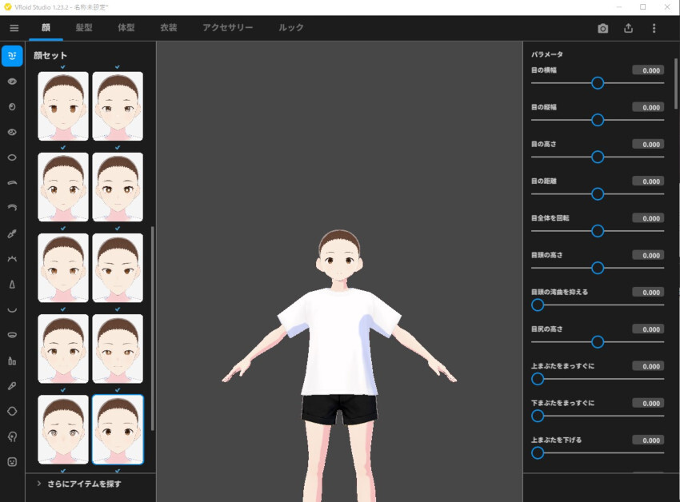Switch to the 髪型 tab
The image size is (680, 502).
click(x=84, y=27)
